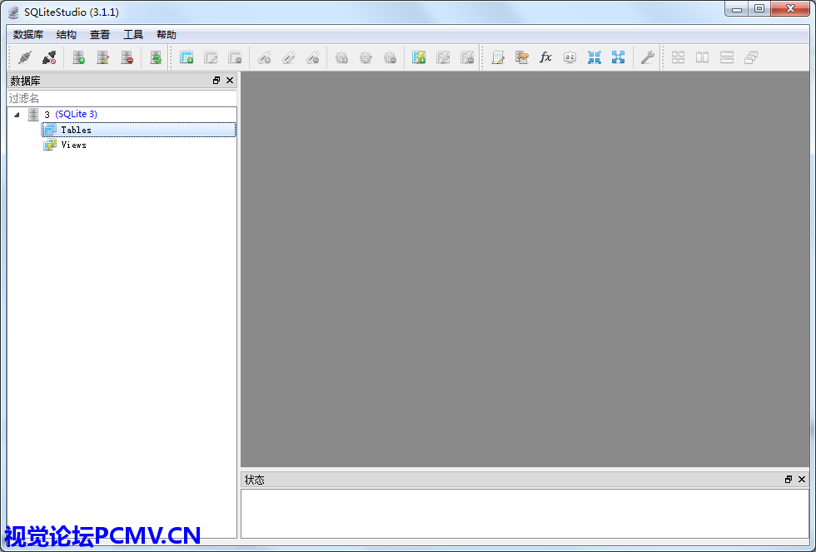Image resolution: width=816 pixels, height=552 pixels.
Task: Click the delete view icon
Action: point(467,57)
